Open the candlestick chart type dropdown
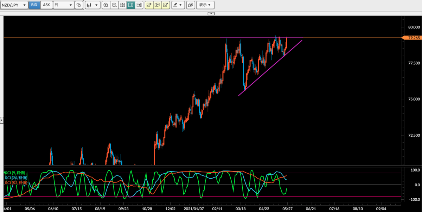Viewport: 422px width, 212px height. pos(92,5)
